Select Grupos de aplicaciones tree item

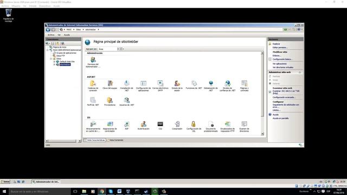click(x=66, y=53)
